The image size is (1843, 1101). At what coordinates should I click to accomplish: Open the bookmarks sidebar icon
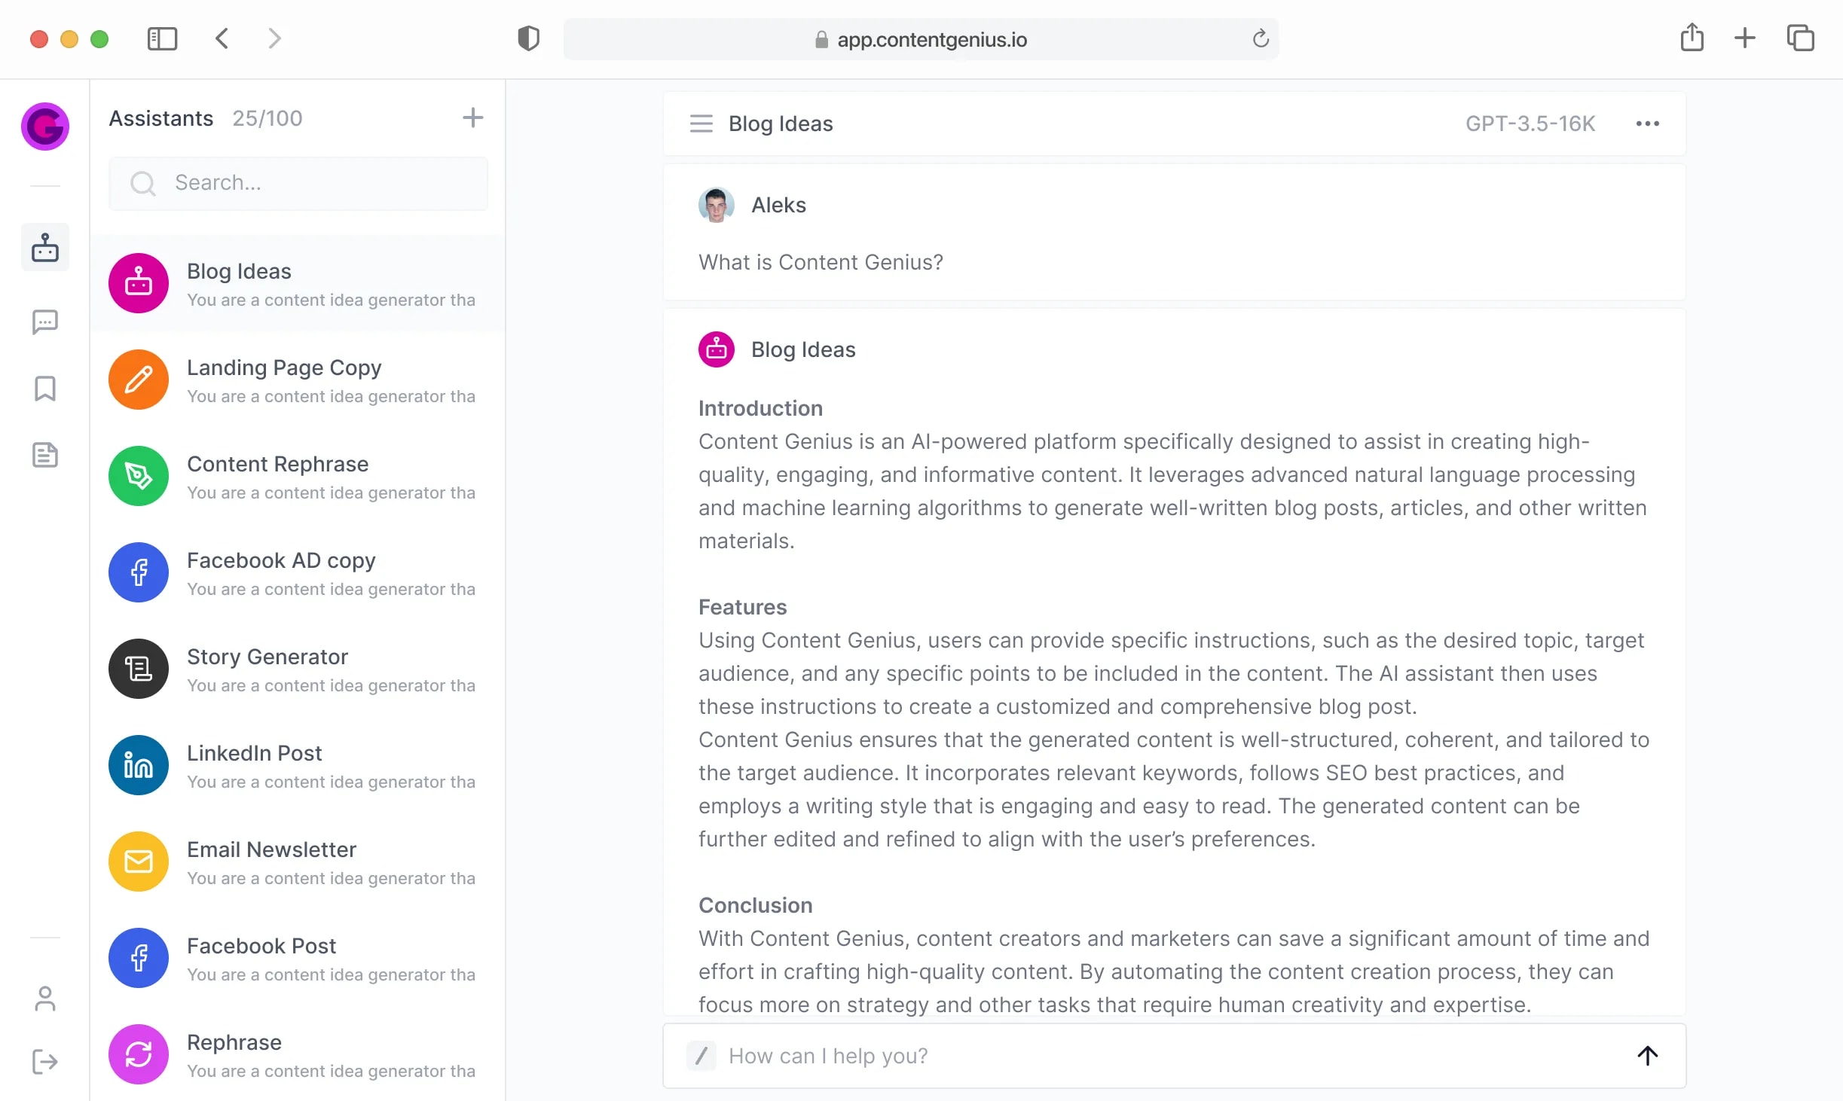pos(45,389)
